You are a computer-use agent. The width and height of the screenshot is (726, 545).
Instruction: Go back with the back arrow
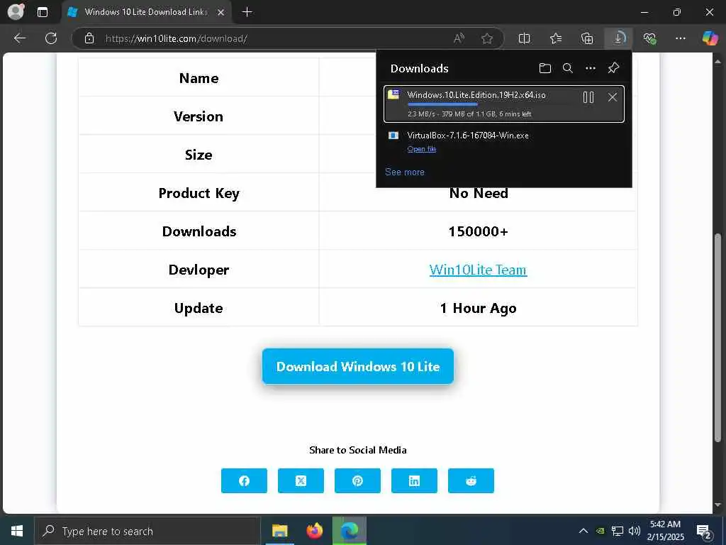[19, 38]
